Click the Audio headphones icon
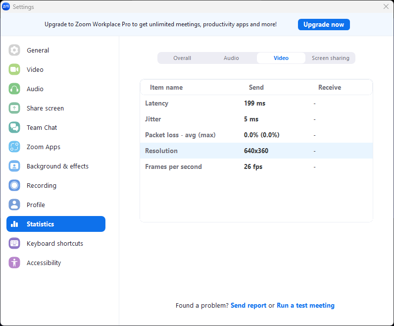Image resolution: width=394 pixels, height=326 pixels. pos(14,89)
